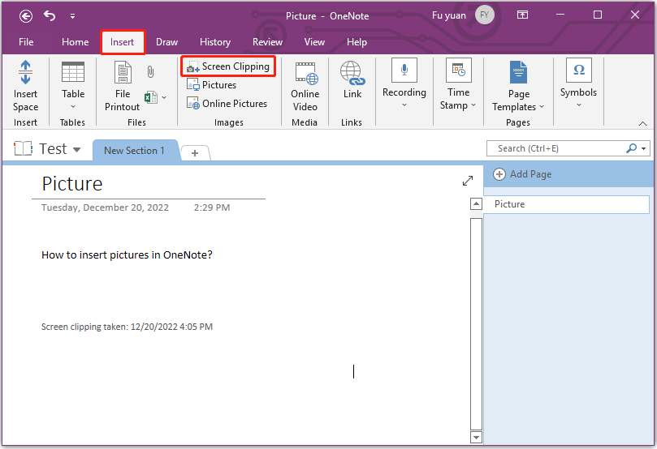Expand the Page Templates dropdown arrow
The image size is (657, 449).
(x=542, y=107)
